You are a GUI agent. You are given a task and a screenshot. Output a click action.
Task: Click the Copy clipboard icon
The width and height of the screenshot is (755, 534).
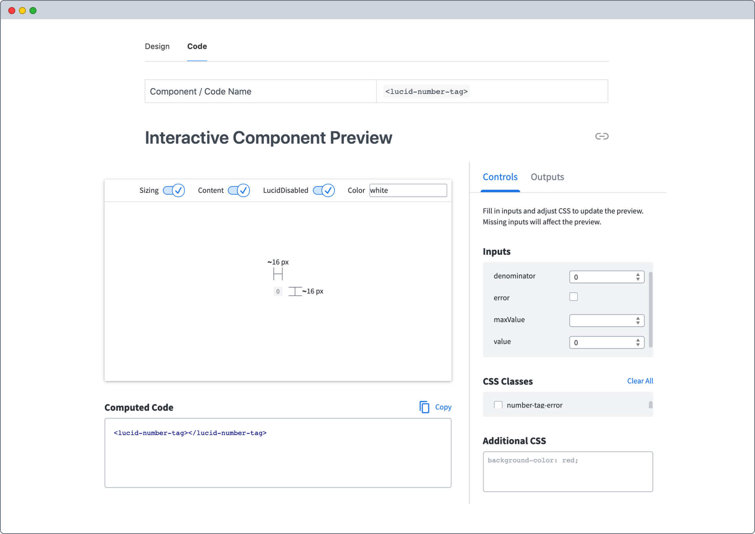point(424,407)
